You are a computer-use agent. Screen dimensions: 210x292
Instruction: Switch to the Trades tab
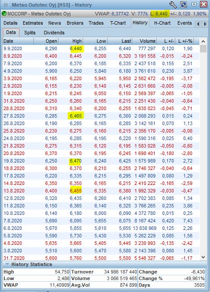[96, 23]
